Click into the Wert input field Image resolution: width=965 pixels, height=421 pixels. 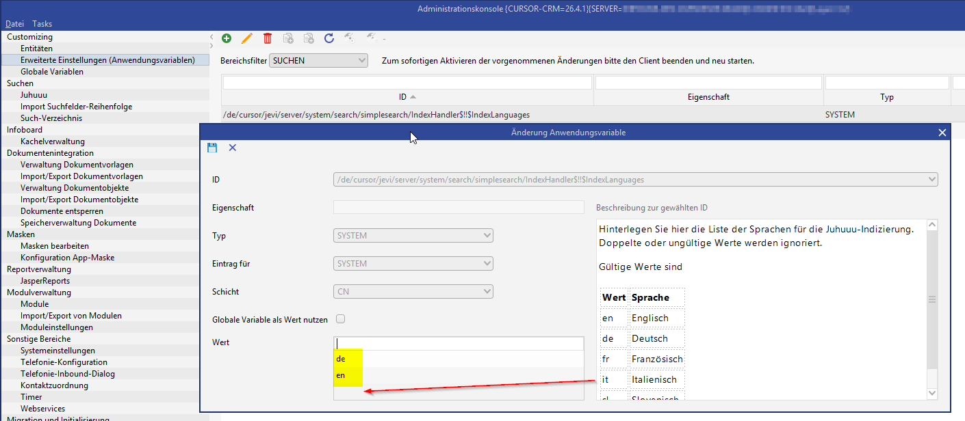459,344
